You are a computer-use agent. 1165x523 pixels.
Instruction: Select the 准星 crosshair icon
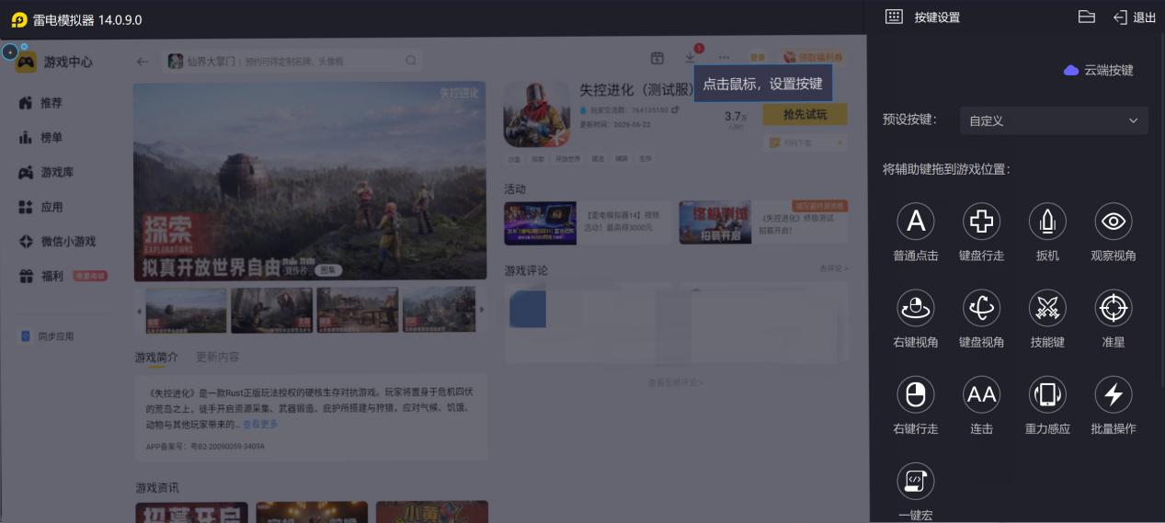click(1114, 308)
